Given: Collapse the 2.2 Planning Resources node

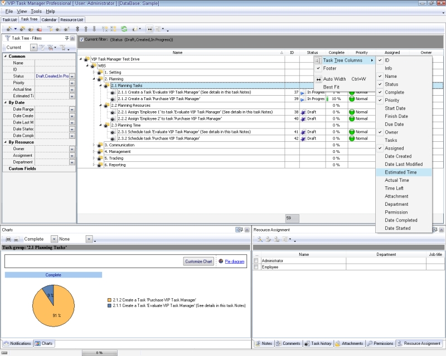Looking at the screenshot, I should click(100, 105).
